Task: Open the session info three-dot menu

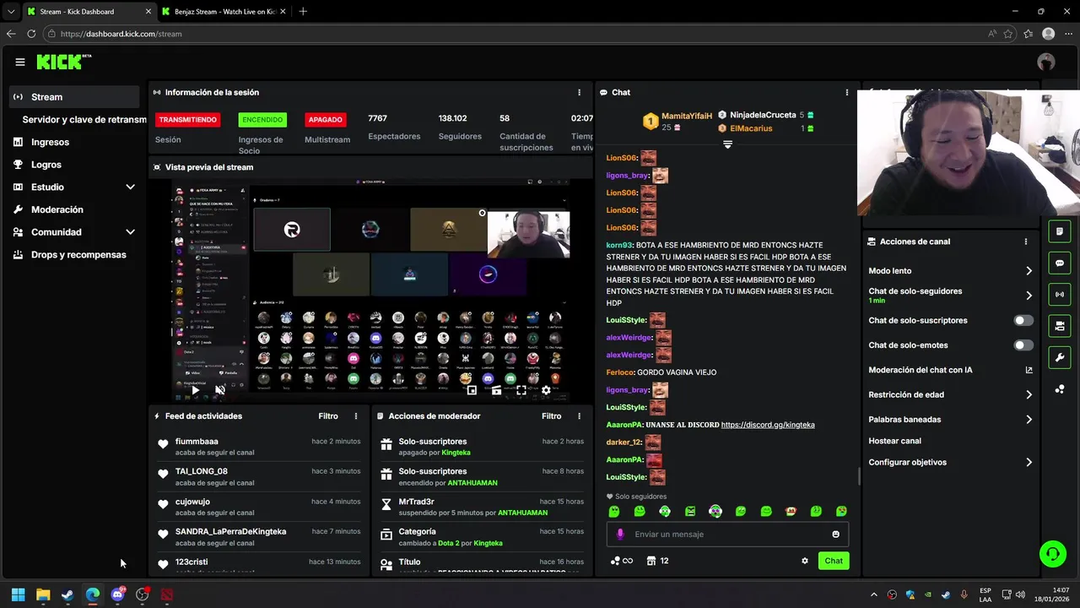Action: [579, 92]
